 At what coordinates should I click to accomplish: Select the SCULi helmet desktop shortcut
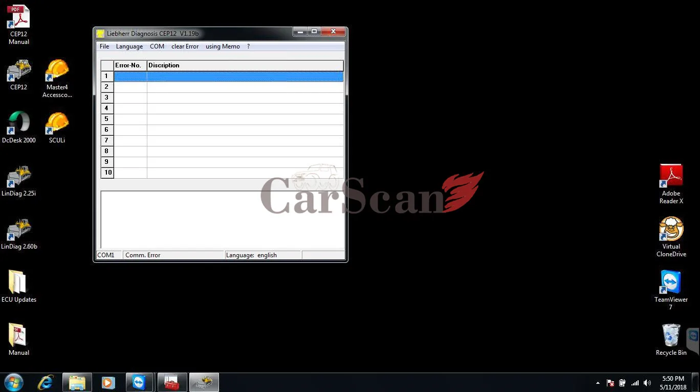57,128
